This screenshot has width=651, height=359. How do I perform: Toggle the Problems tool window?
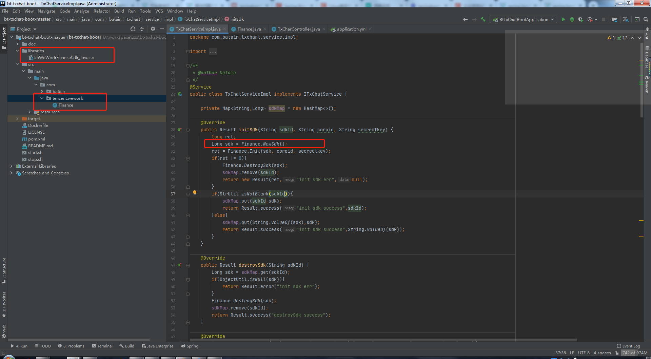coord(71,346)
